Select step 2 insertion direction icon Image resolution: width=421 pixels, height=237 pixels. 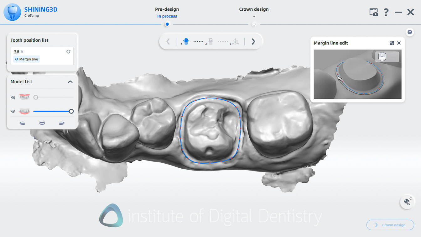coord(210,41)
